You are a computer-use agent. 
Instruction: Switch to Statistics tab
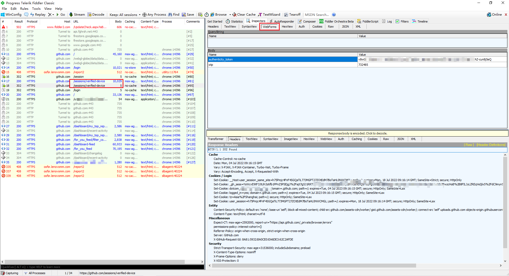(234, 21)
